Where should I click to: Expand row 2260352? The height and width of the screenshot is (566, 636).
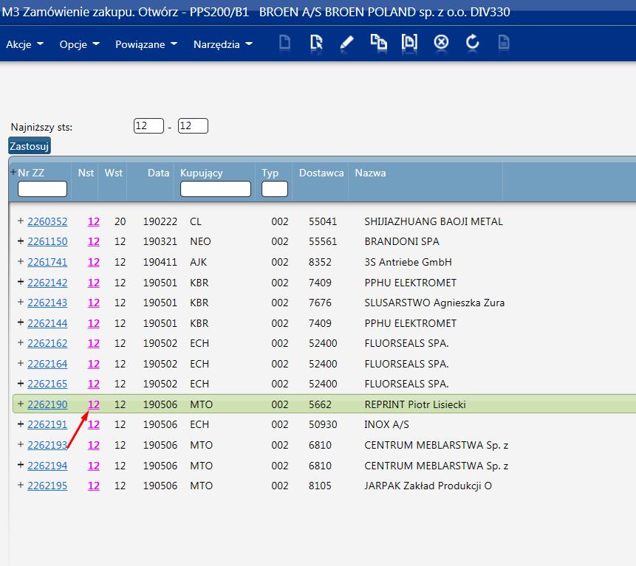tap(20, 221)
